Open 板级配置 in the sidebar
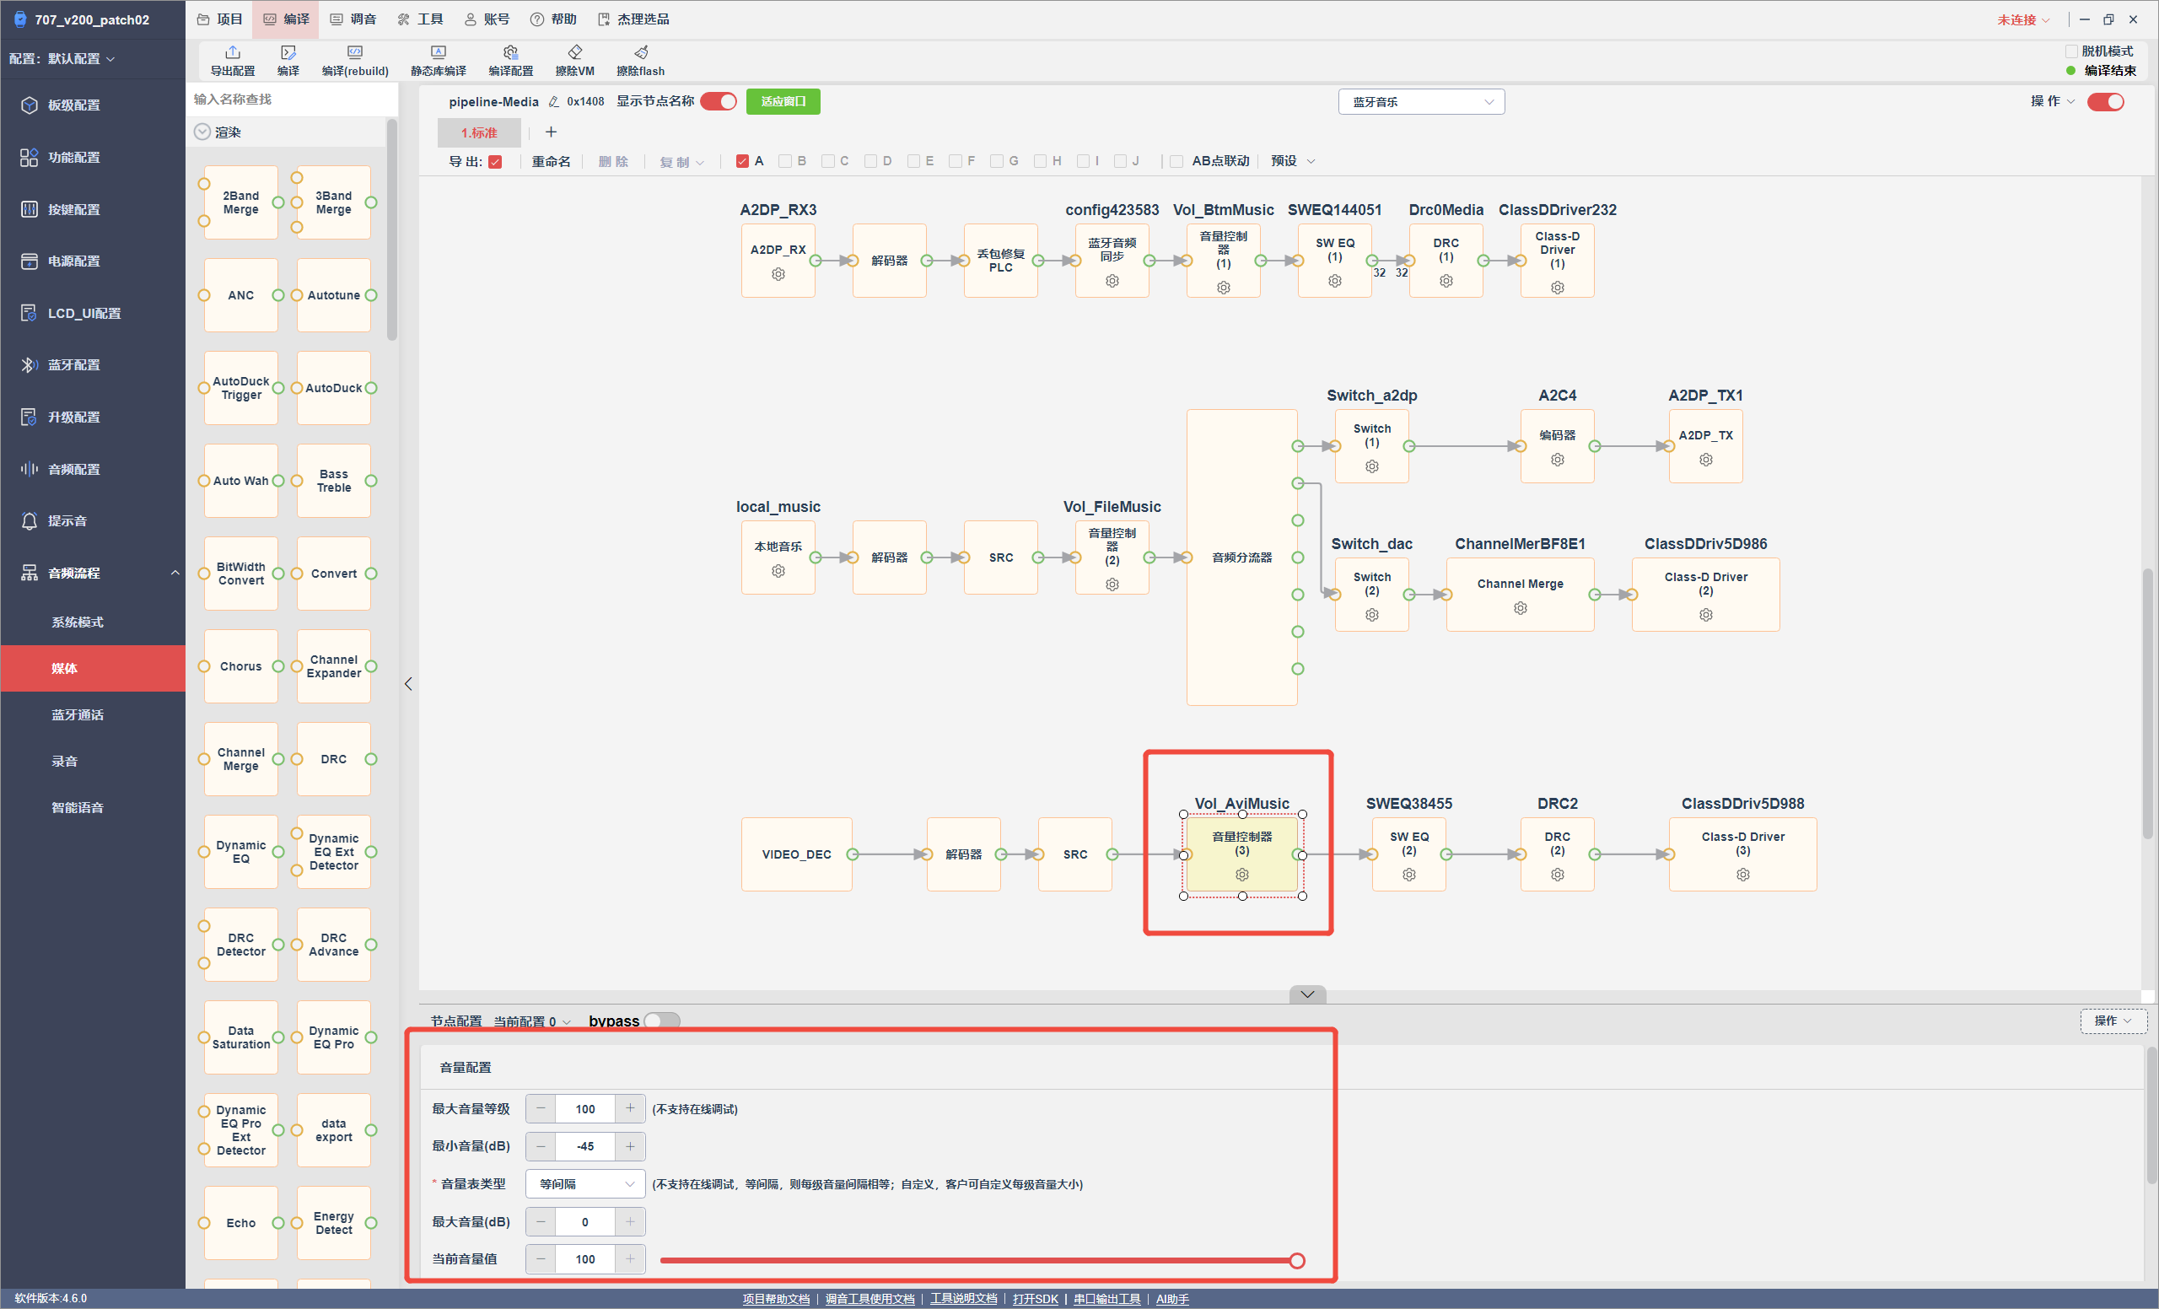The image size is (2159, 1309). pyautogui.click(x=93, y=105)
